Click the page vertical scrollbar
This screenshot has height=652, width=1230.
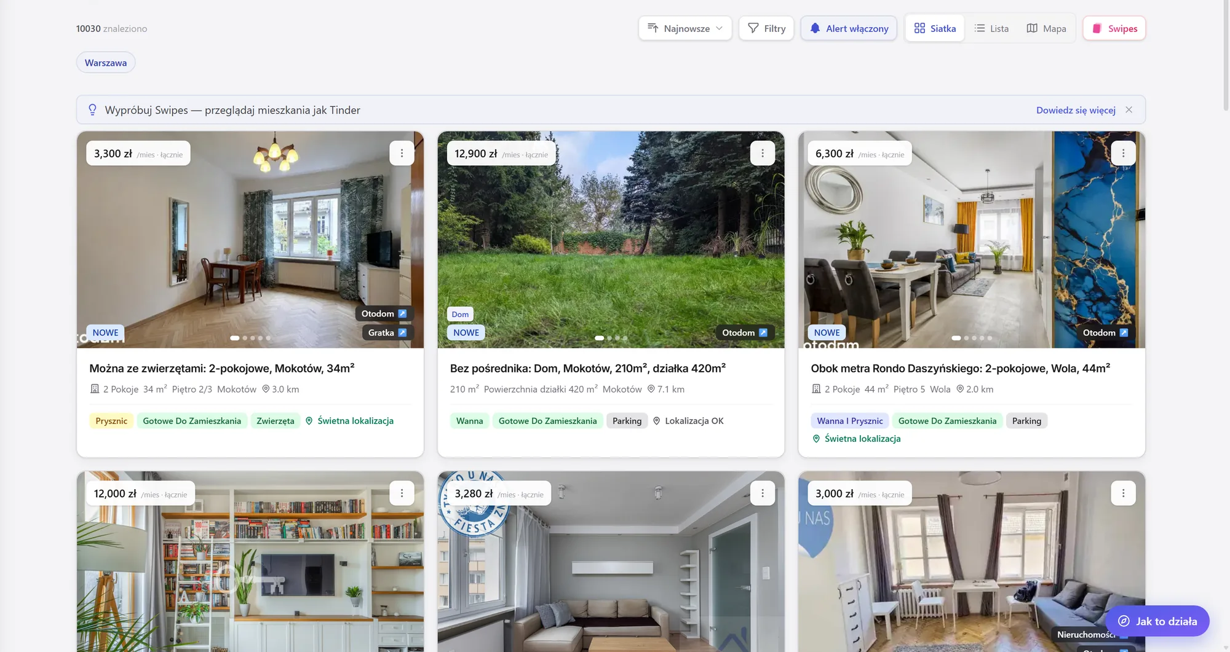pos(1226,55)
